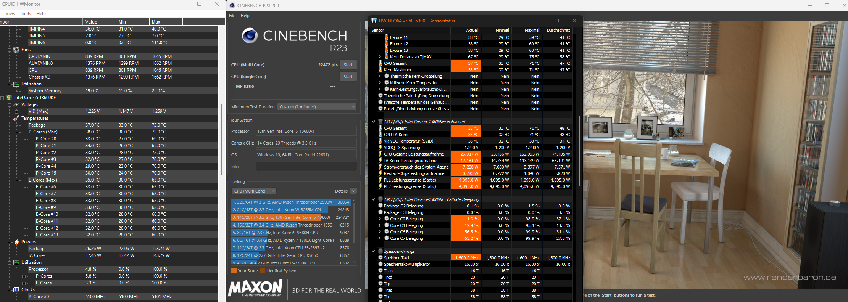Click the MAXON logo in Cinebench

[255, 288]
